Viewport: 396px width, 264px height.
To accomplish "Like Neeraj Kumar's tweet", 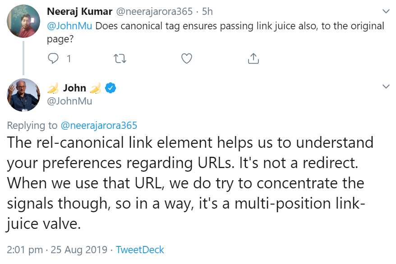I will [x=186, y=59].
